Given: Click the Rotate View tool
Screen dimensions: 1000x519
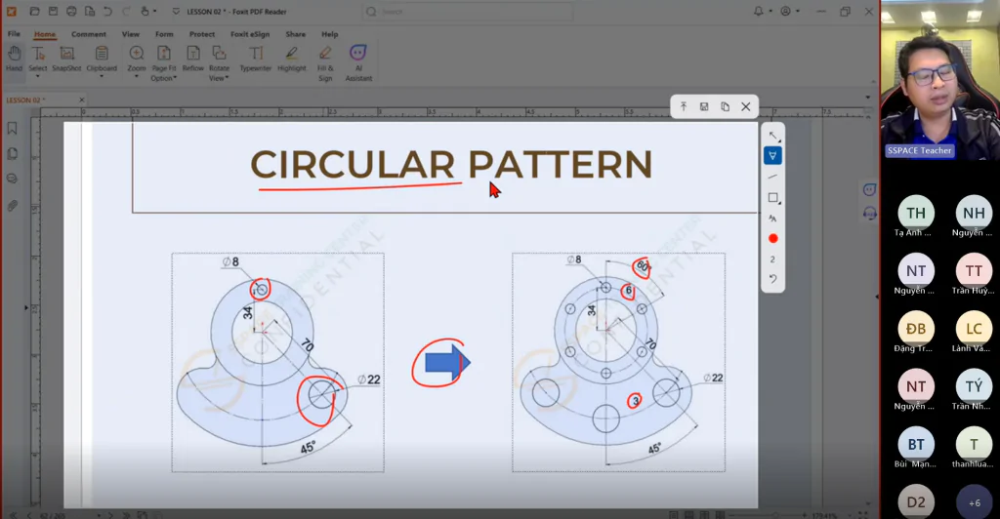Looking at the screenshot, I should (x=219, y=62).
